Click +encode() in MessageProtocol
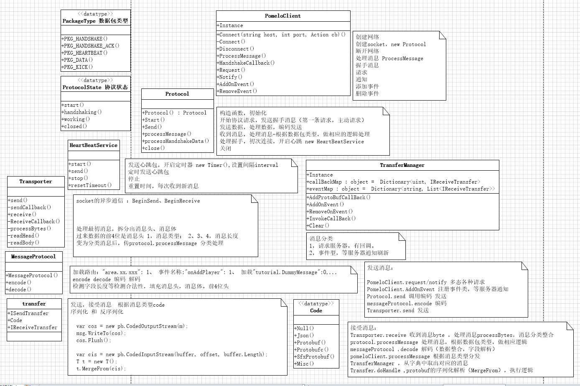Viewport: 580px width, 386px height. [19, 283]
